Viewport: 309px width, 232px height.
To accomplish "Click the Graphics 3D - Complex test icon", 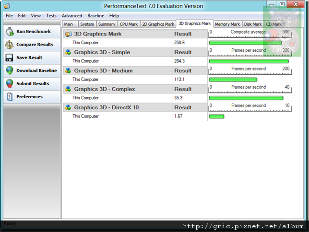I will tap(68, 89).
